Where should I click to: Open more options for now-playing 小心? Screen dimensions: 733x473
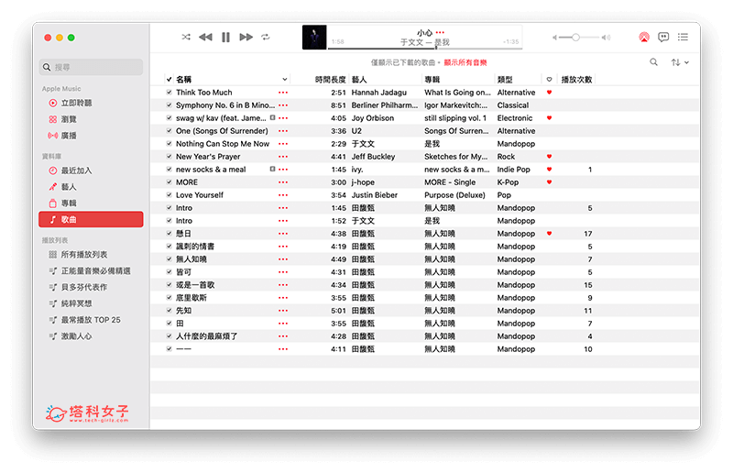tap(440, 33)
